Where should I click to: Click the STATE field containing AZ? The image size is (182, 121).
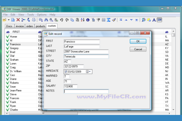coord(67,62)
